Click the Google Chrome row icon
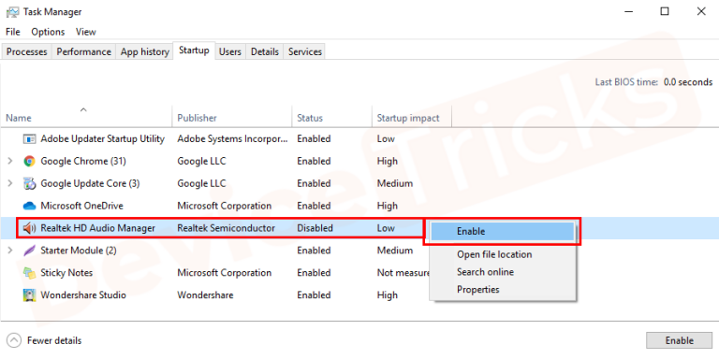This screenshot has width=719, height=359. point(29,161)
